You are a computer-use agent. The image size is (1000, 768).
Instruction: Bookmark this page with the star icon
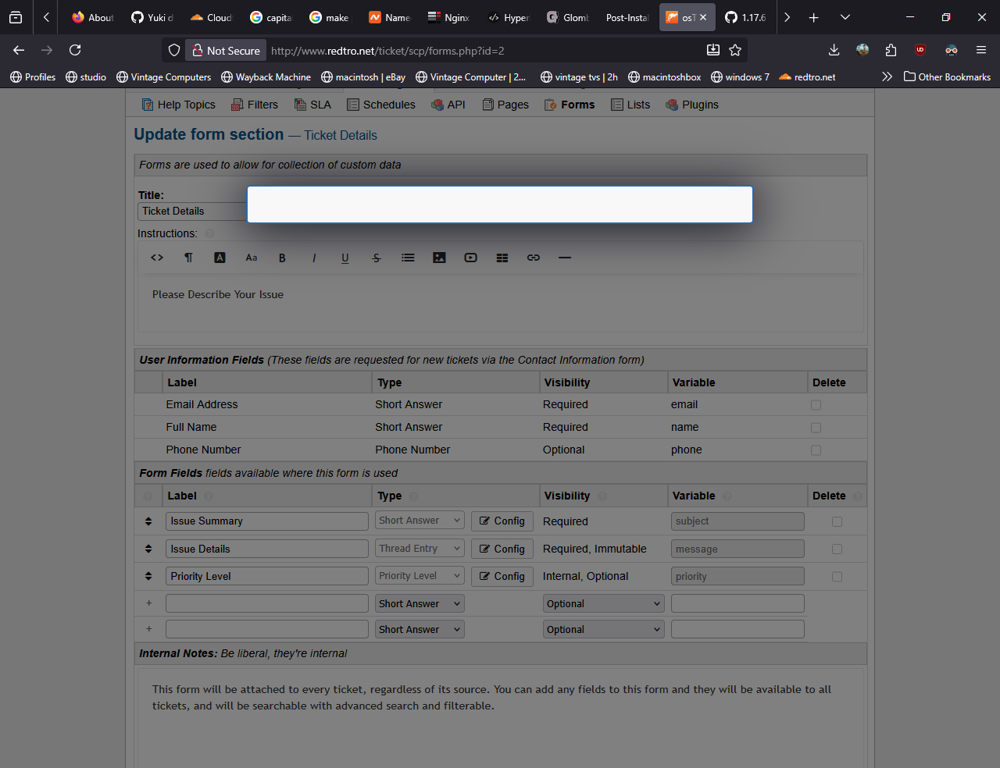(x=735, y=50)
